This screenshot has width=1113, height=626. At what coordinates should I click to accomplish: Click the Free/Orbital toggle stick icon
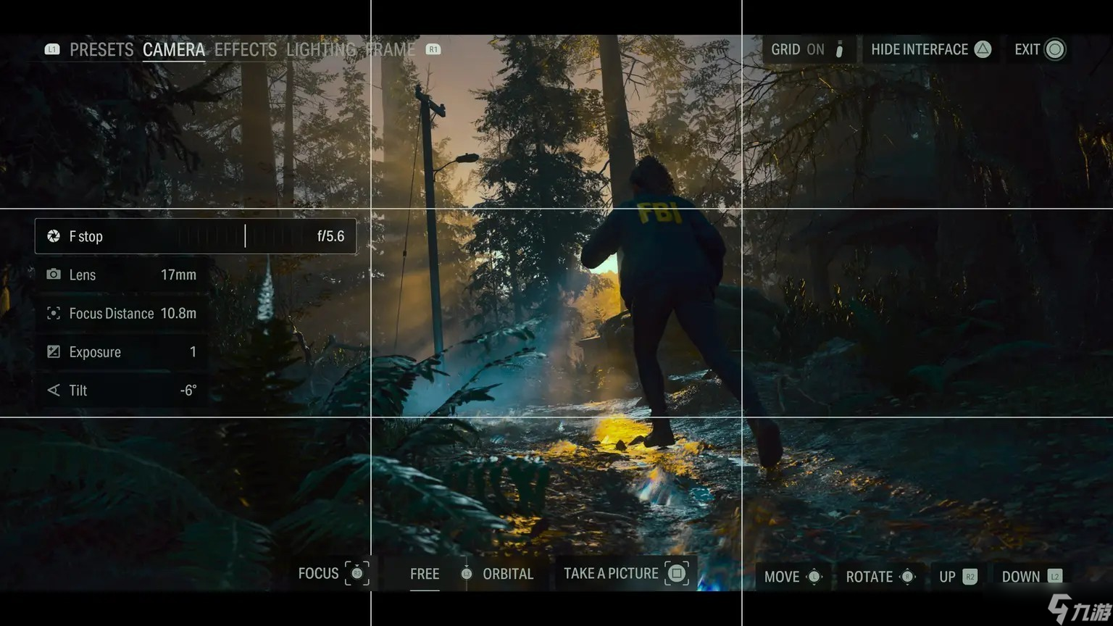click(467, 574)
